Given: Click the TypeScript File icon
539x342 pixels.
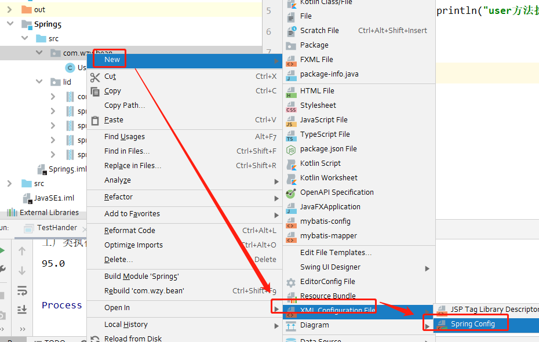Looking at the screenshot, I should (x=291, y=136).
